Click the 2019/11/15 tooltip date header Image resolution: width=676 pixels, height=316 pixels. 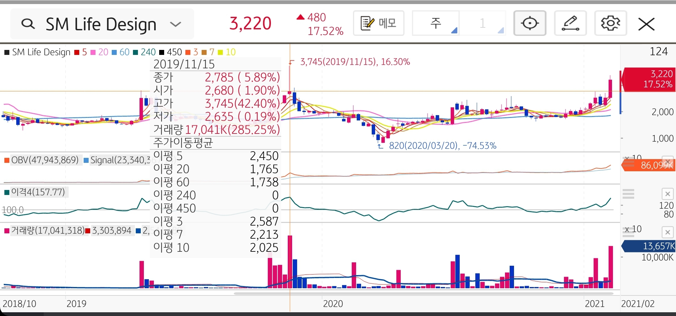184,64
